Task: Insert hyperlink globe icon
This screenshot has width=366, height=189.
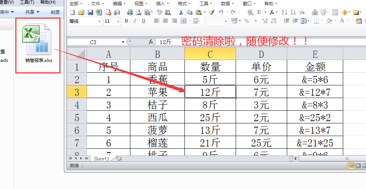Action: (x=250, y=12)
